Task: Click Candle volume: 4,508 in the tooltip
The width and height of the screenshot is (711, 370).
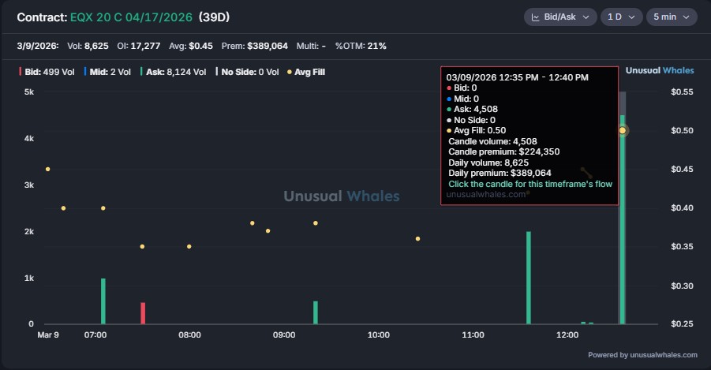Action: tap(492, 141)
